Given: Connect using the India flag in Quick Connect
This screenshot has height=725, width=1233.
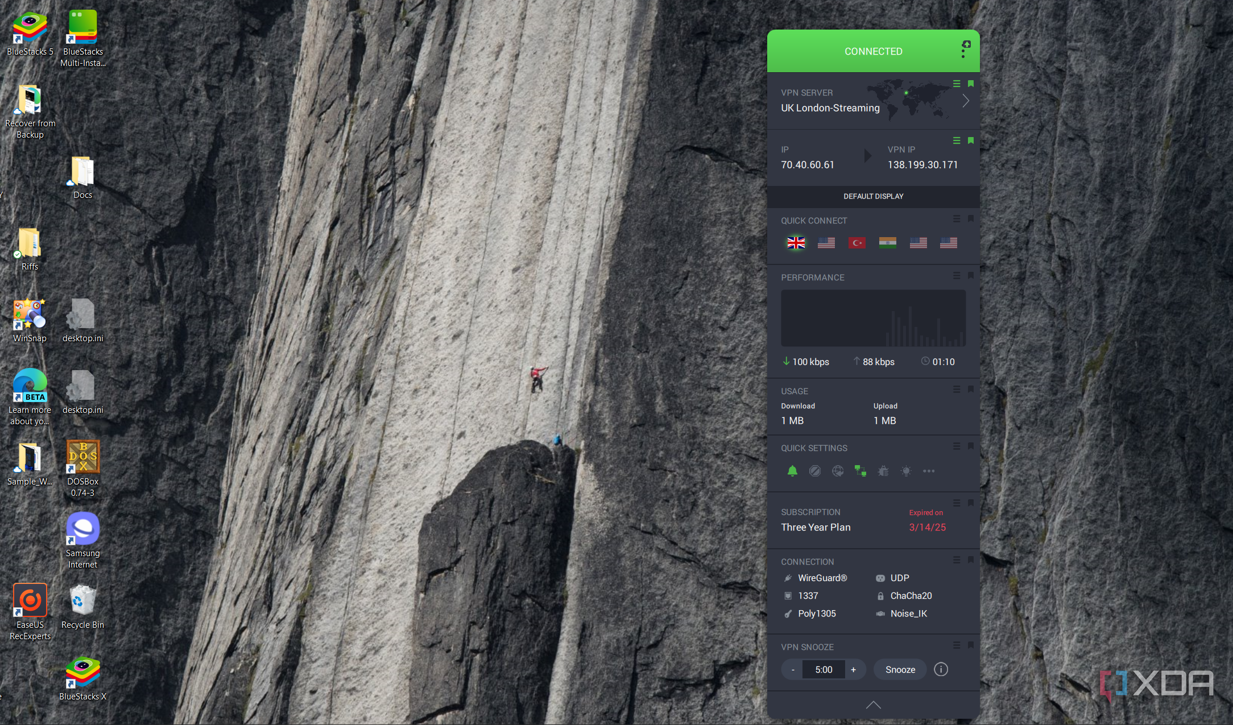Looking at the screenshot, I should tap(888, 243).
